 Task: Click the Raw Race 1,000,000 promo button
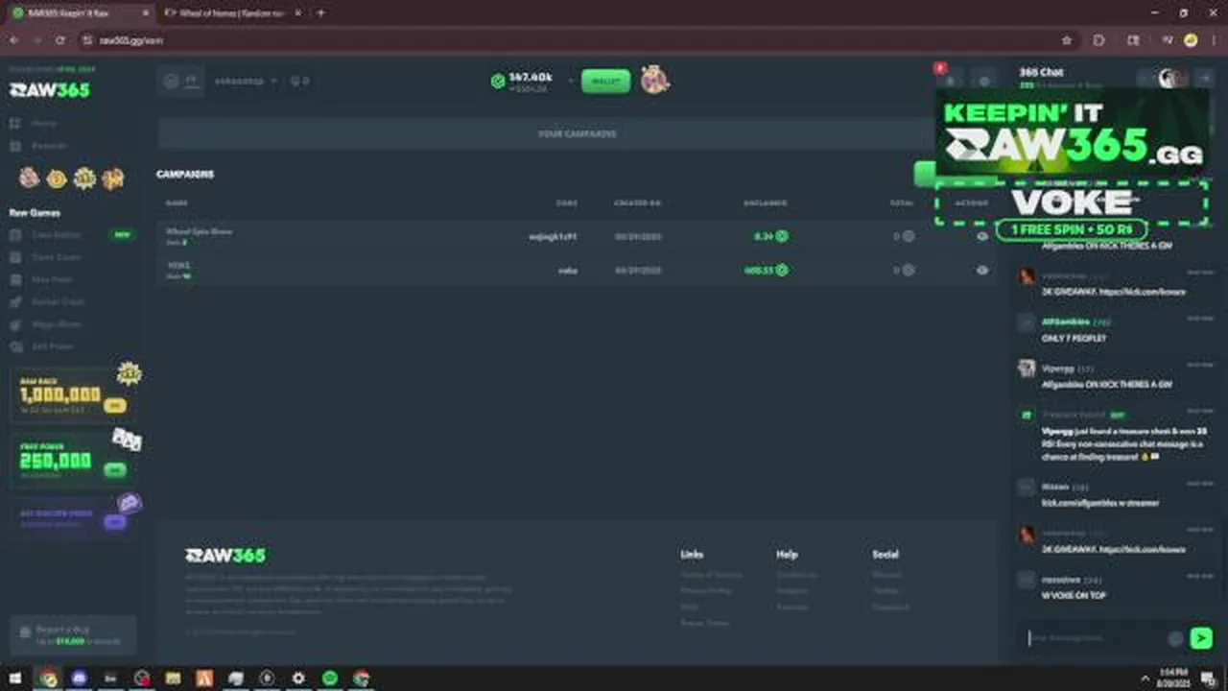point(114,406)
